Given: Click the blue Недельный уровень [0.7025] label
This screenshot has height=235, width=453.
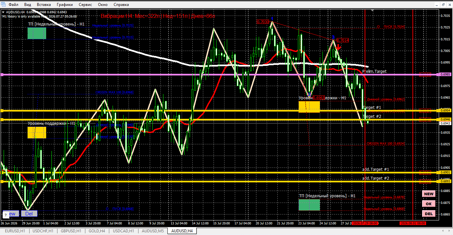Looking at the screenshot, I should coord(113,25).
